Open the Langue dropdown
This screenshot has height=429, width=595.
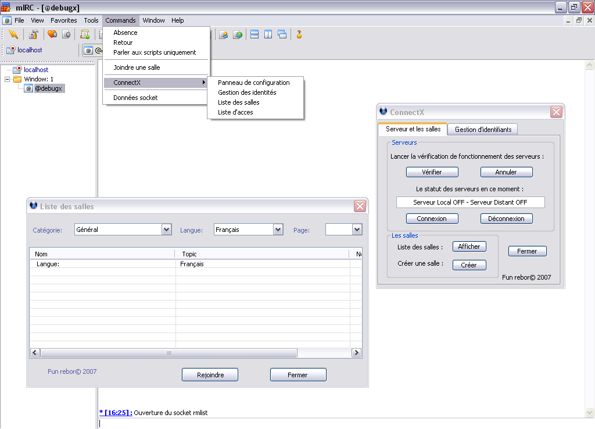(x=278, y=230)
